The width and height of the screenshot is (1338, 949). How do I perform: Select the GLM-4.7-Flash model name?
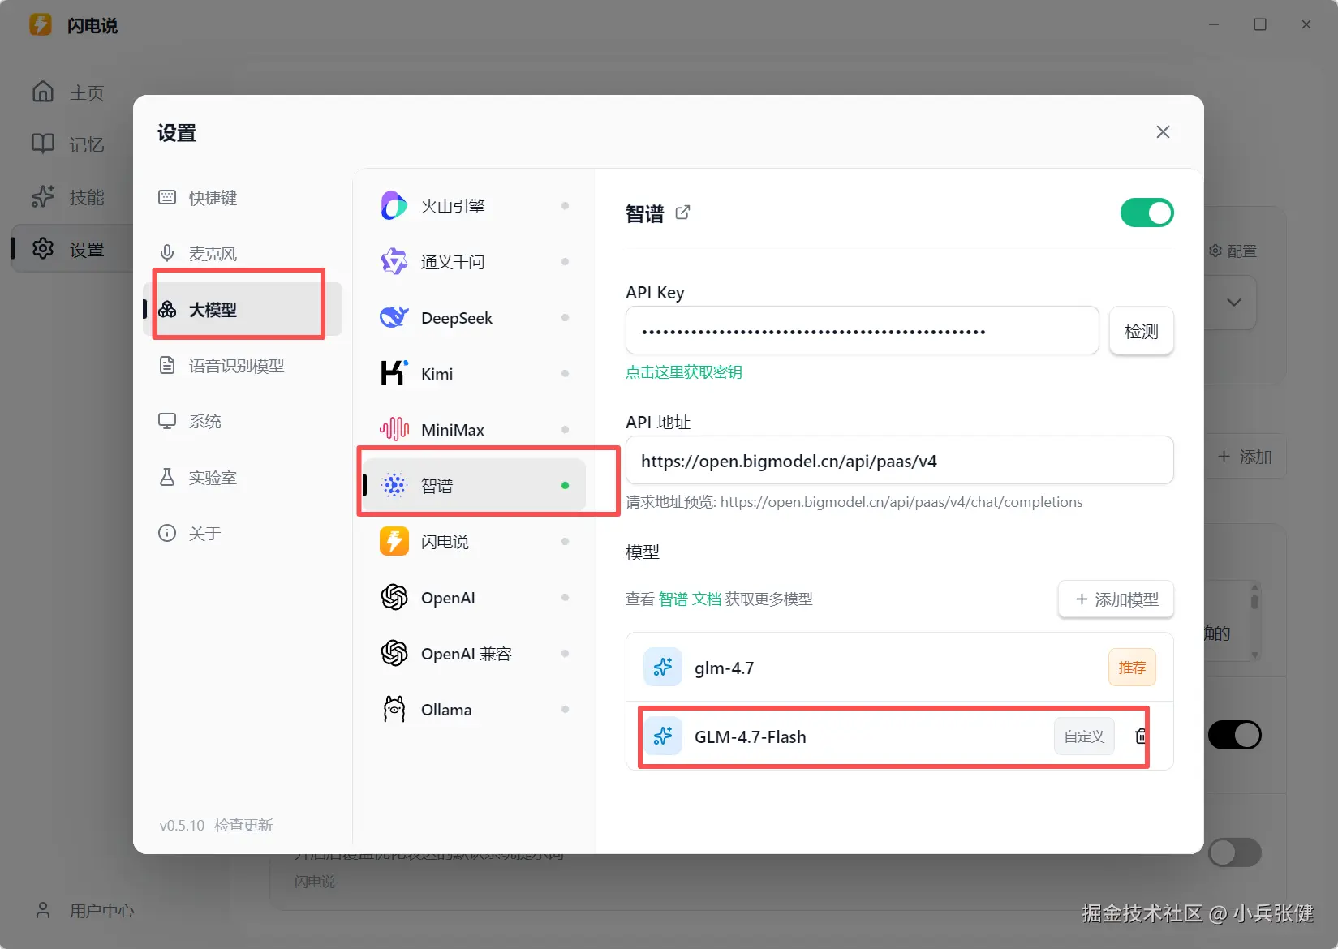[x=751, y=737]
